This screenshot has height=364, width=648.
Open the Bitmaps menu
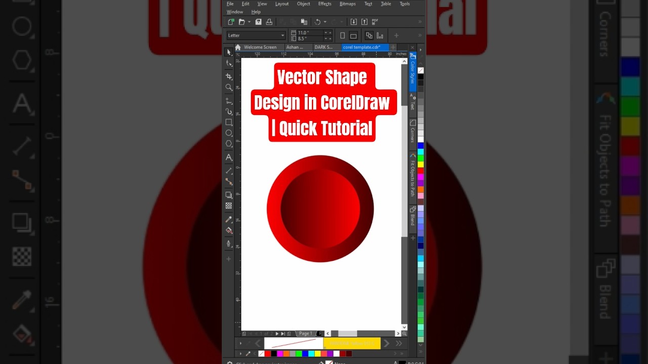(348, 4)
